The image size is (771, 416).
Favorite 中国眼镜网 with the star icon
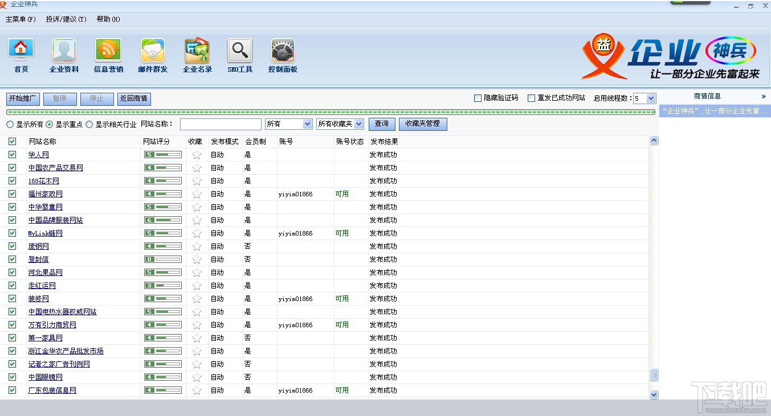click(197, 377)
